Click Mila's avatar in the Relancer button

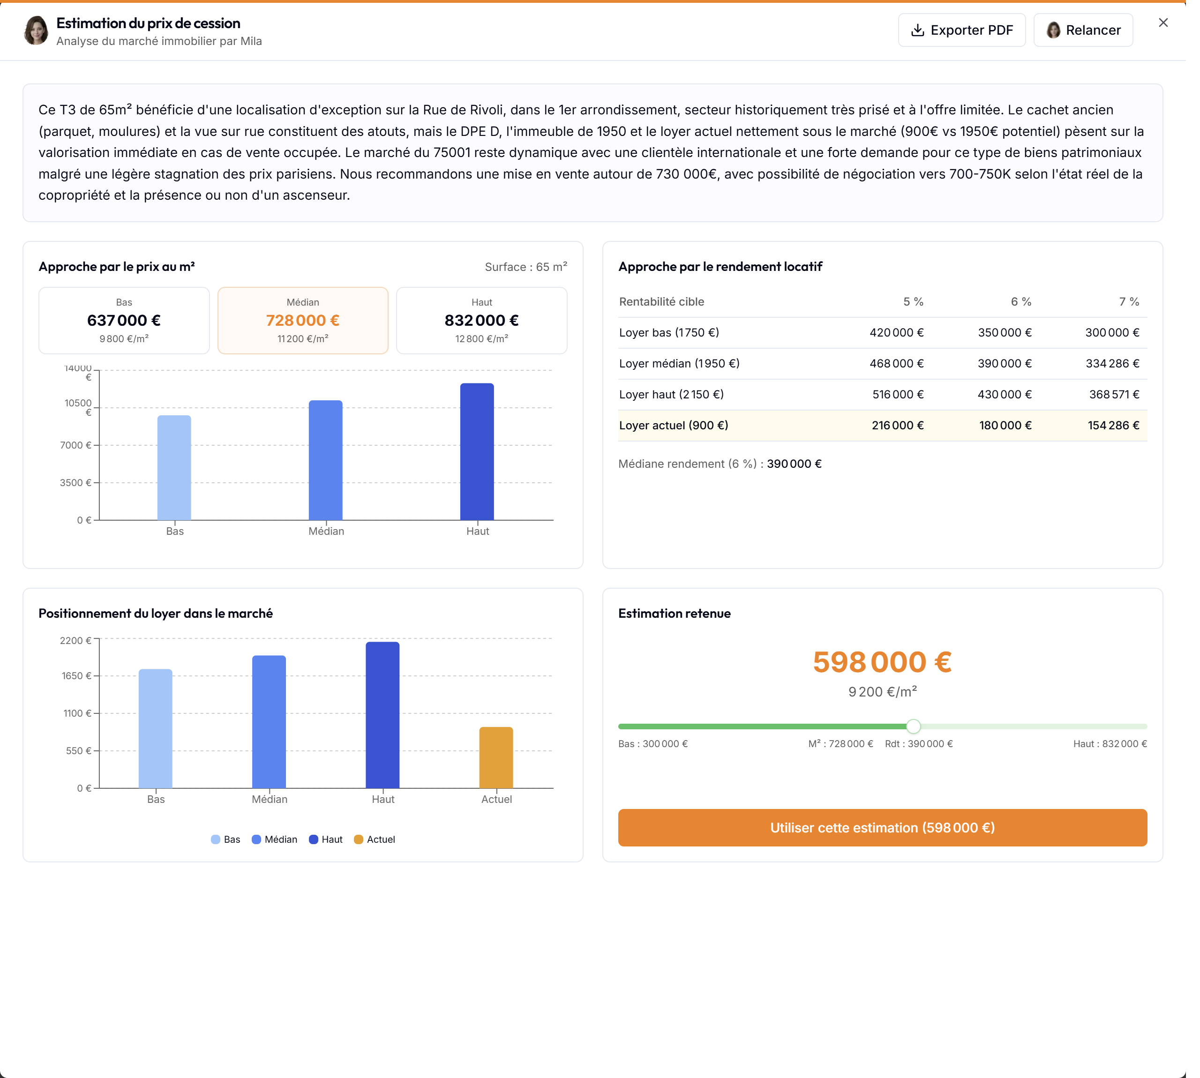[x=1052, y=30]
